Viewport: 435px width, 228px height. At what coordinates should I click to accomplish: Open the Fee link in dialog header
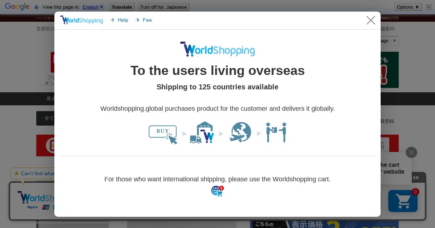144,20
